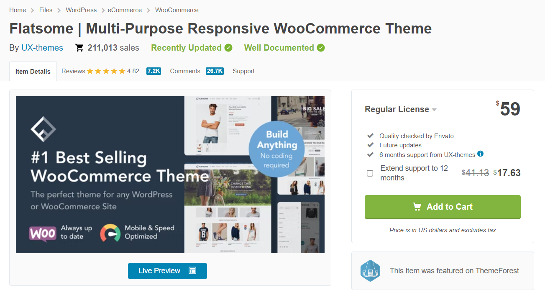Image resolution: width=545 pixels, height=298 pixels.
Task: Click the Recently Updated label
Action: (186, 48)
